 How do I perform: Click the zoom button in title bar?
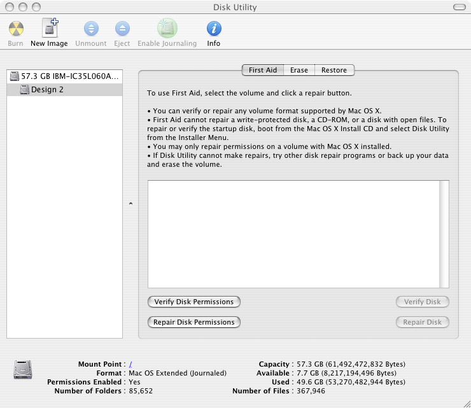coord(36,7)
